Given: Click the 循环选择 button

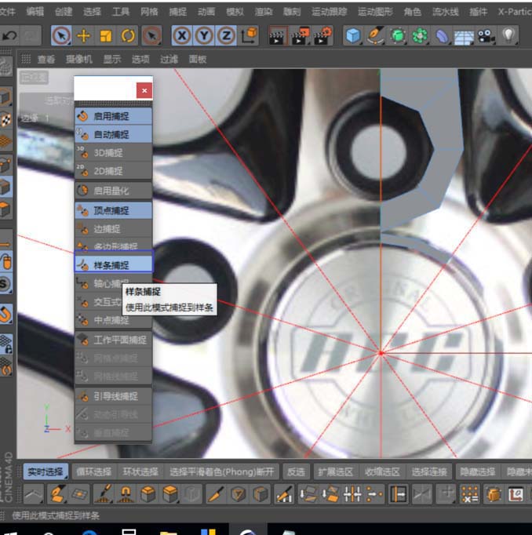Looking at the screenshot, I should click(x=93, y=471).
